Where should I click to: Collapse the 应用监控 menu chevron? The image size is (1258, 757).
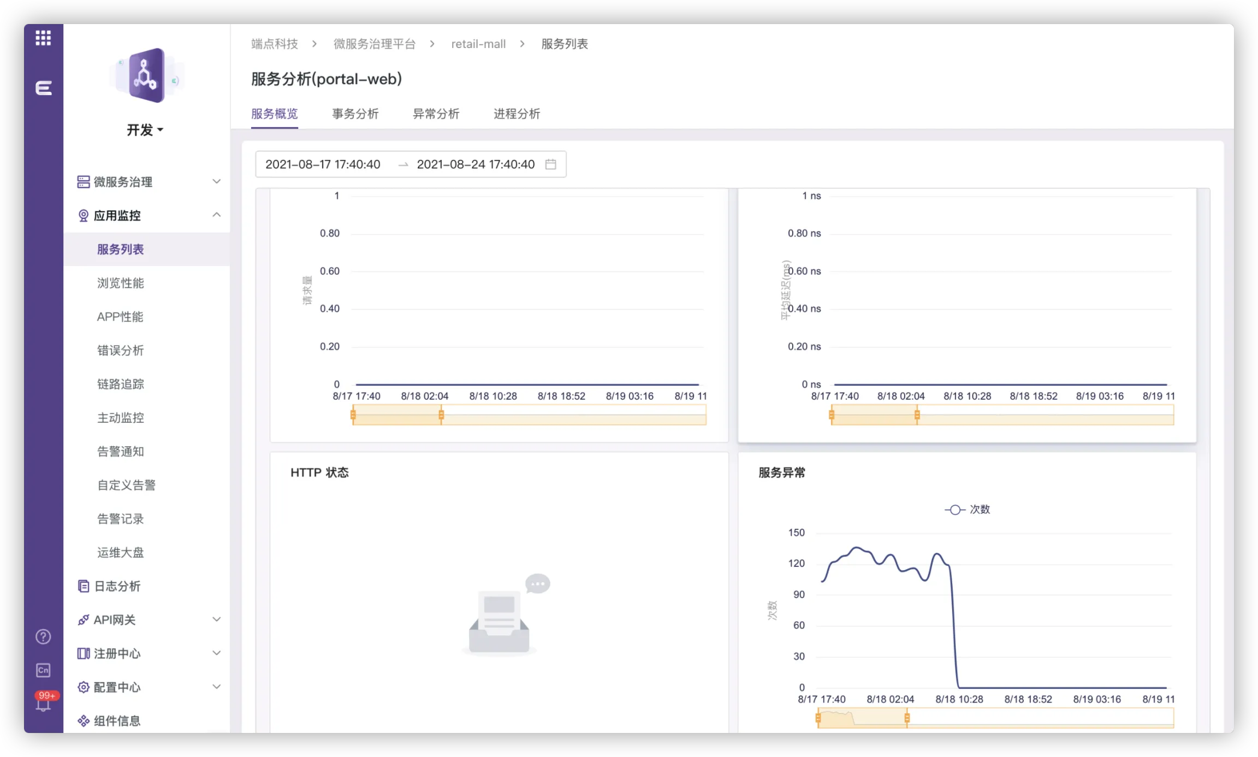(216, 215)
